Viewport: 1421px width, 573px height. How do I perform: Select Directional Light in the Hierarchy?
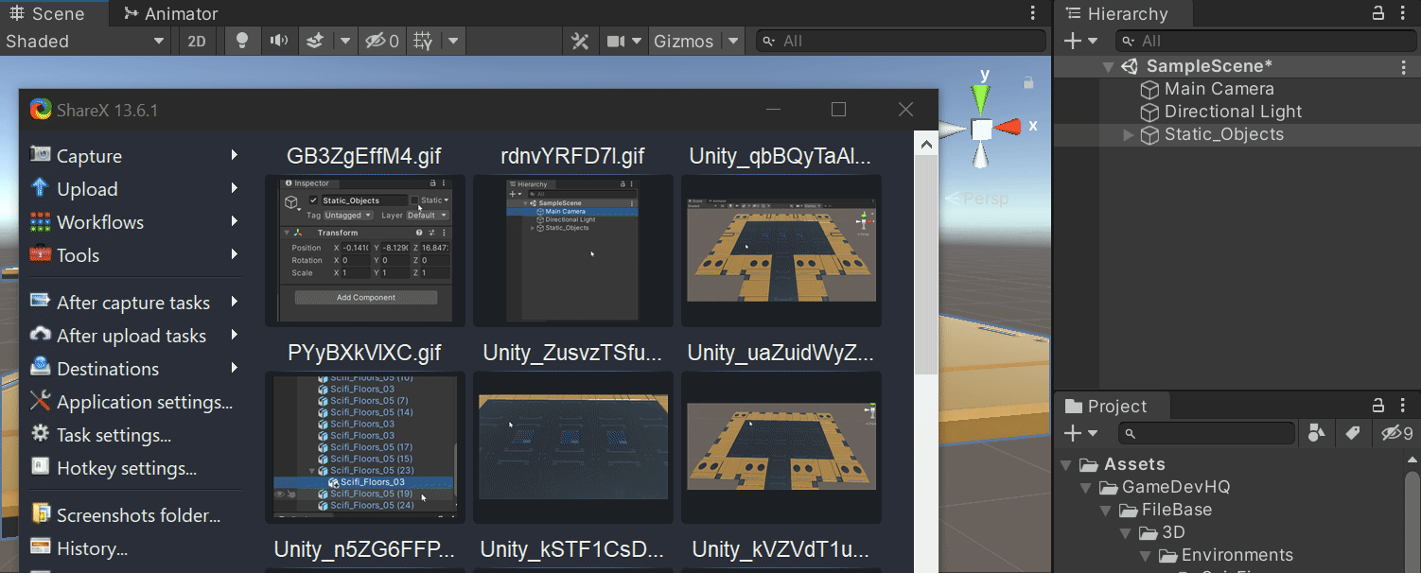1234,112
